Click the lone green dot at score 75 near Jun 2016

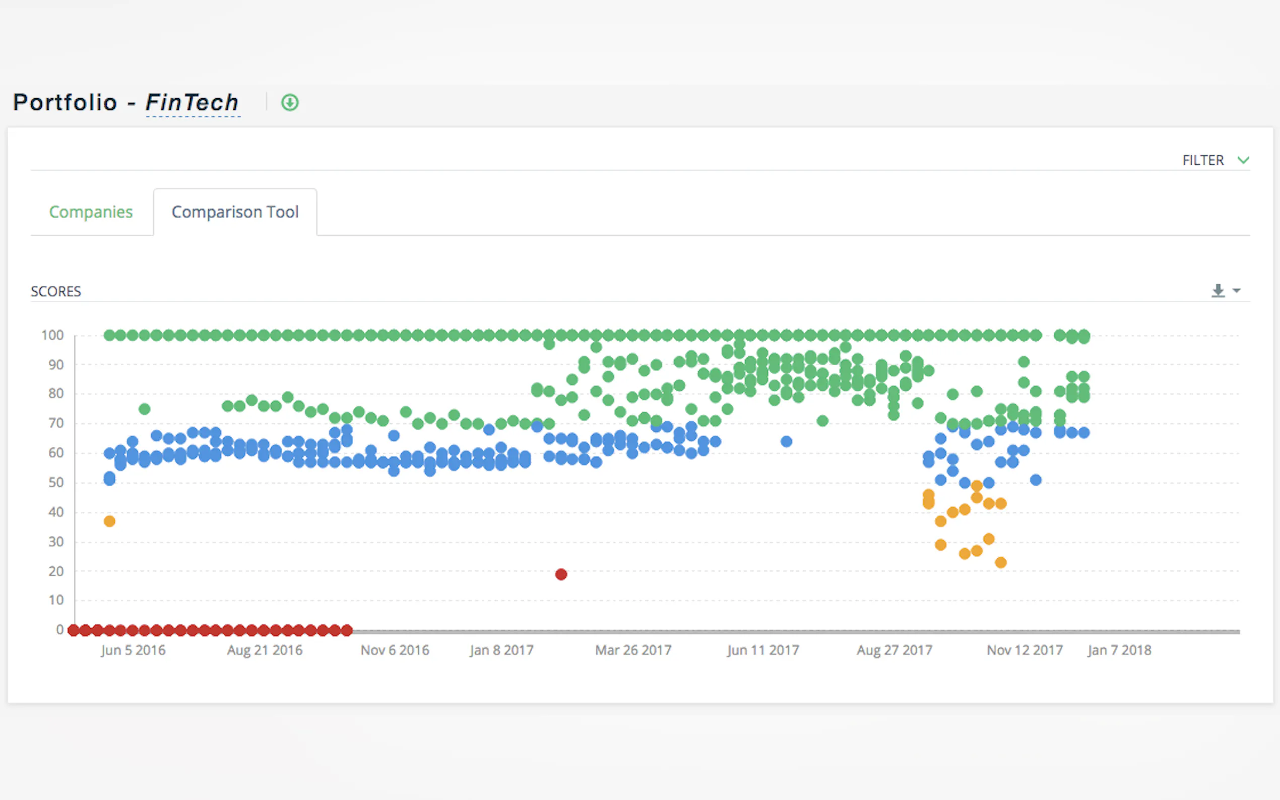pyautogui.click(x=145, y=409)
